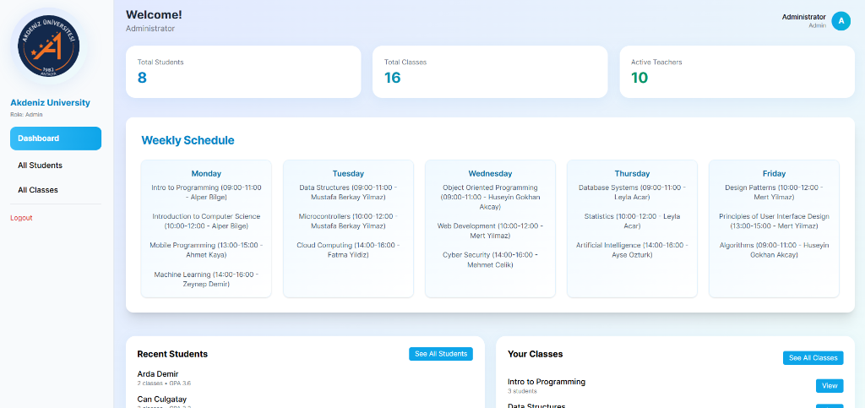View the Intro to Programming class
Viewport: 865px width, 408px height.
click(830, 386)
